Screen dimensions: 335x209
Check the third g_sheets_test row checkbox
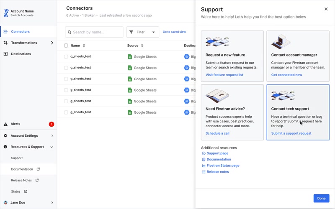66,79
